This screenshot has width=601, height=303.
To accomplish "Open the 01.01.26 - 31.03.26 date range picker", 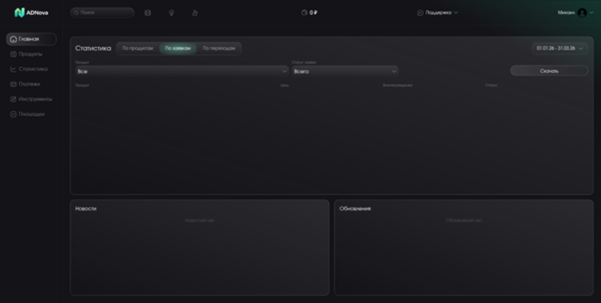I will 560,48.
